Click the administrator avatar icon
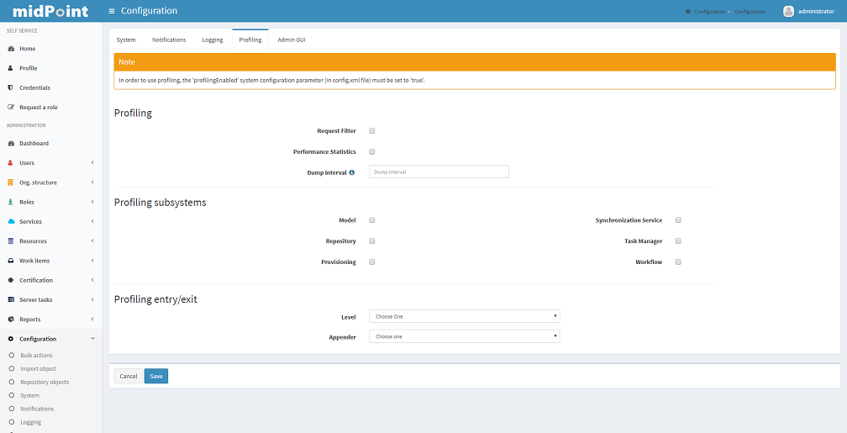This screenshot has width=847, height=433. [788, 11]
